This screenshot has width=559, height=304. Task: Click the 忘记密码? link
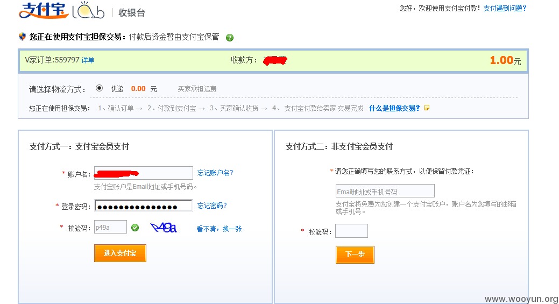tap(212, 206)
